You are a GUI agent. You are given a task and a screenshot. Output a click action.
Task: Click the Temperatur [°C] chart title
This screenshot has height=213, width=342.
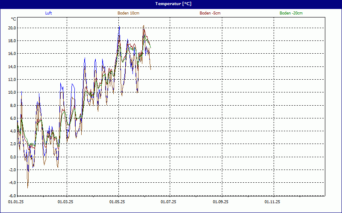tap(173, 4)
